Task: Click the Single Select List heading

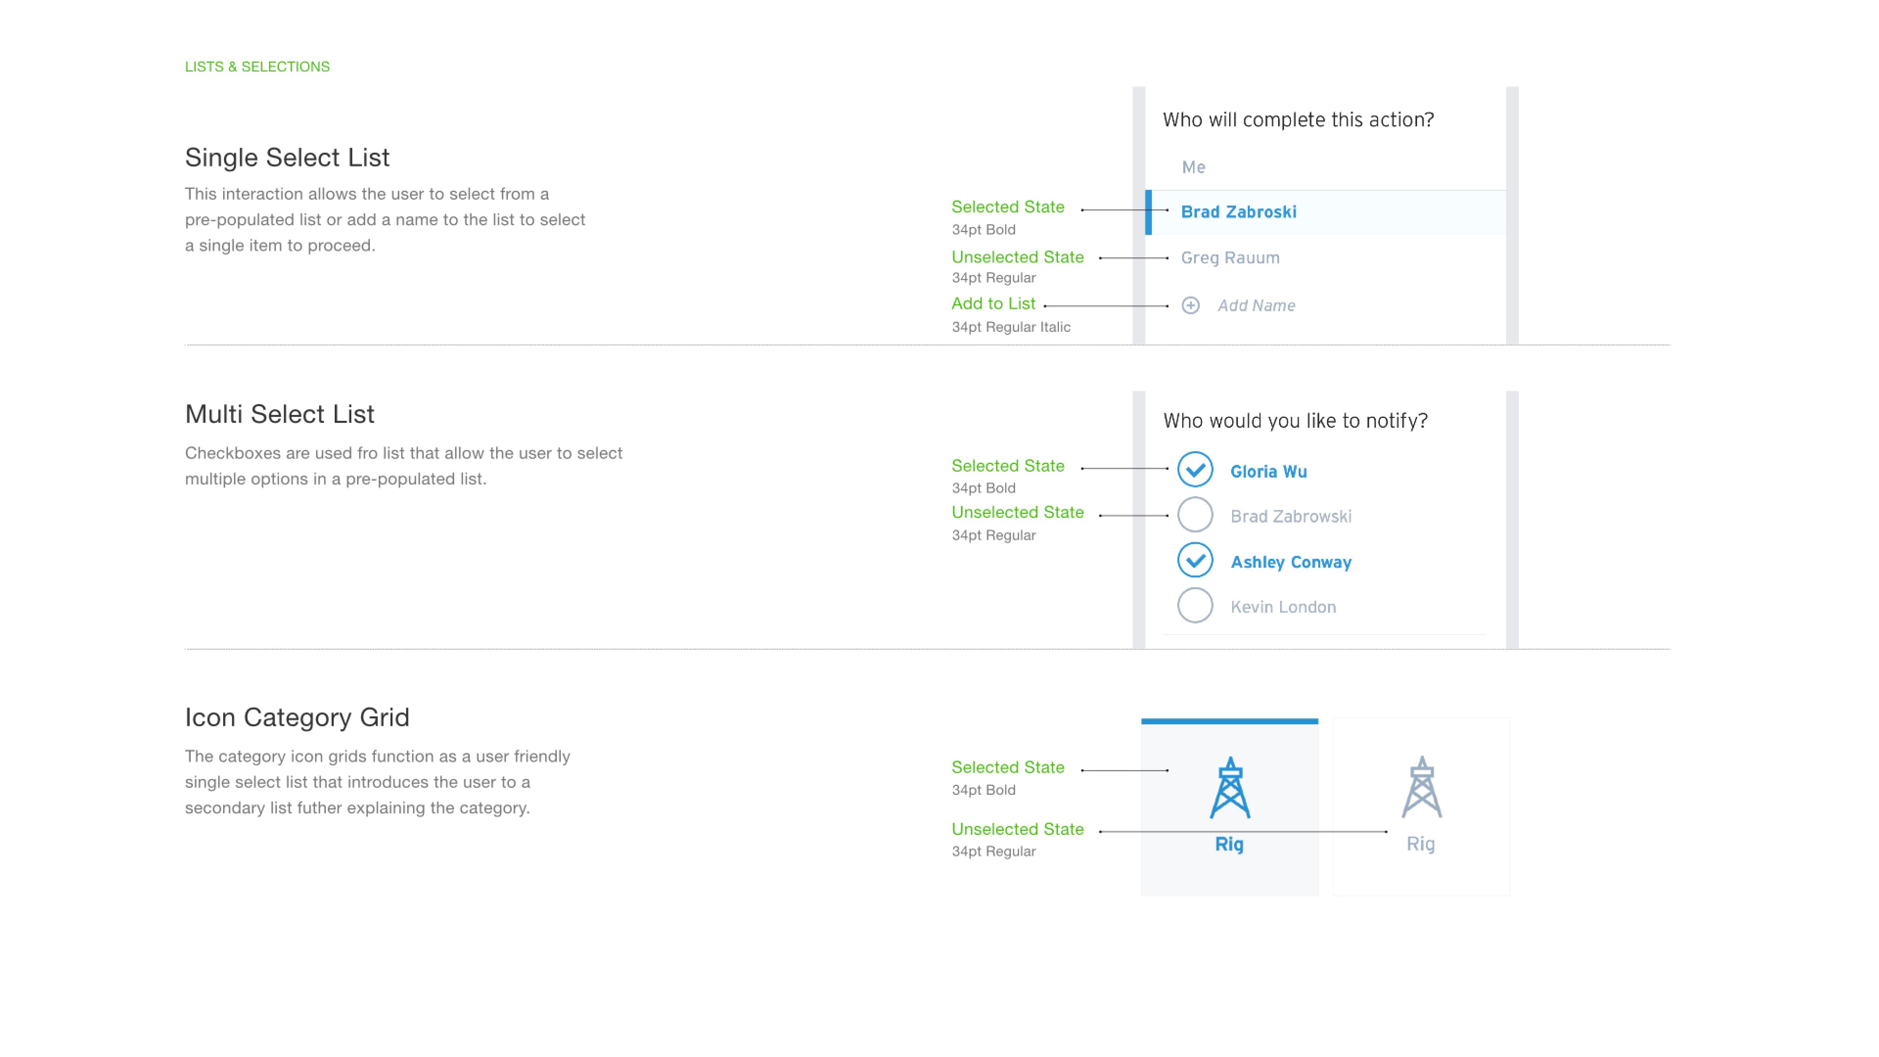Action: 287,158
